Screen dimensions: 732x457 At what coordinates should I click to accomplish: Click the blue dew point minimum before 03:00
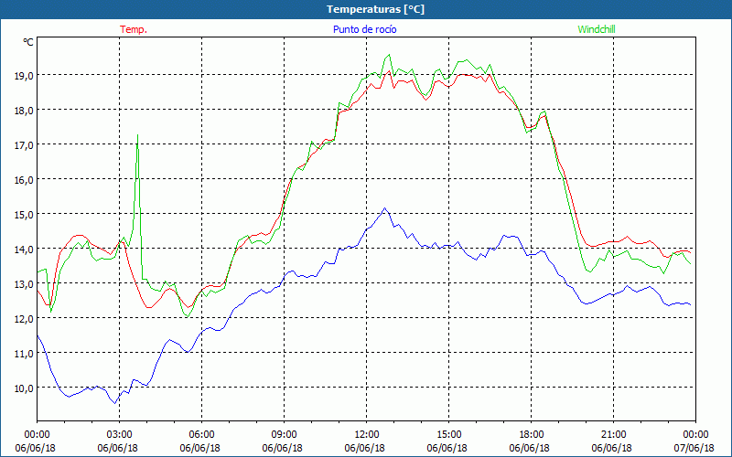click(115, 403)
